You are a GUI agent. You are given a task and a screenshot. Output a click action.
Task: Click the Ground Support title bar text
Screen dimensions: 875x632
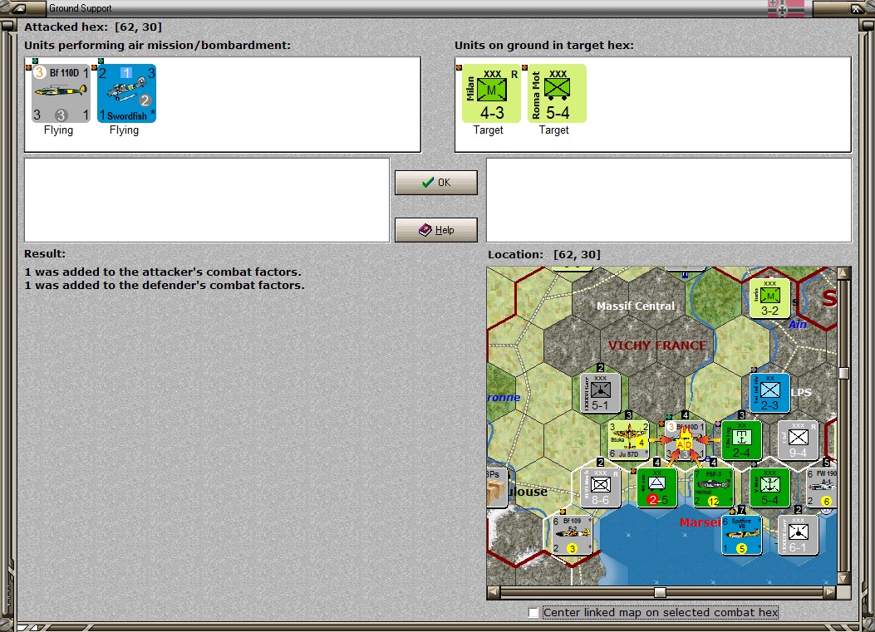[x=81, y=8]
